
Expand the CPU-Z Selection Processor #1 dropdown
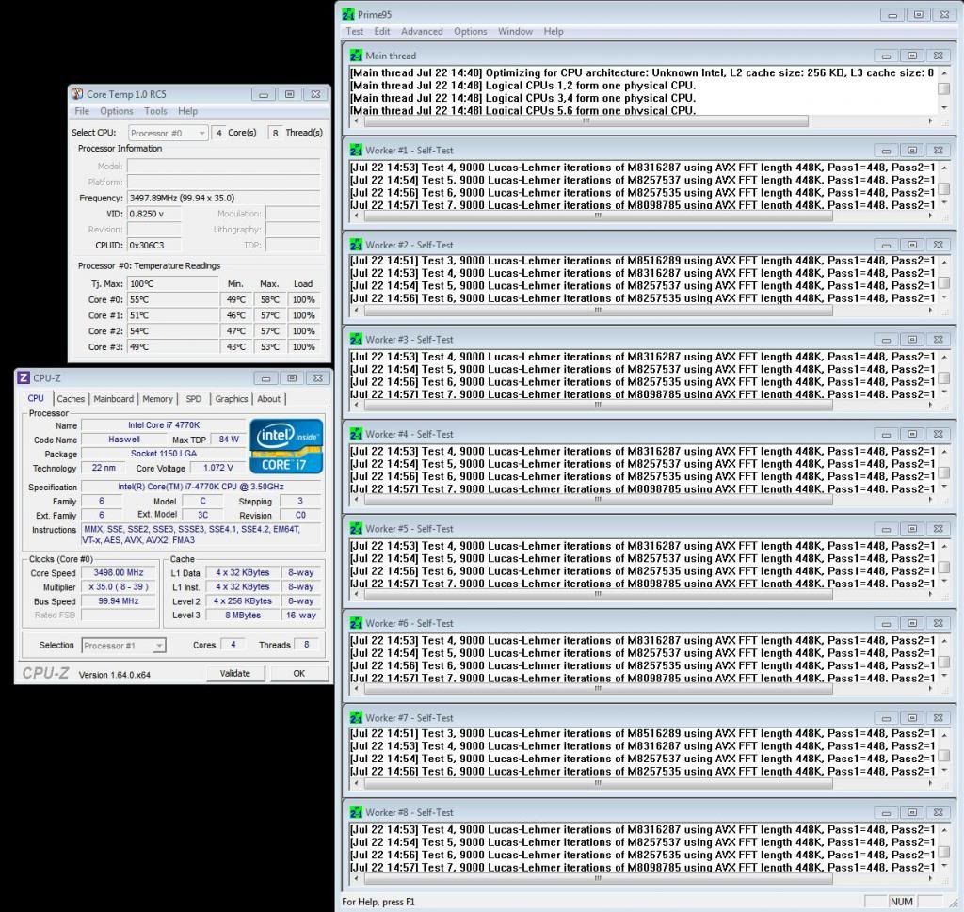click(x=123, y=646)
